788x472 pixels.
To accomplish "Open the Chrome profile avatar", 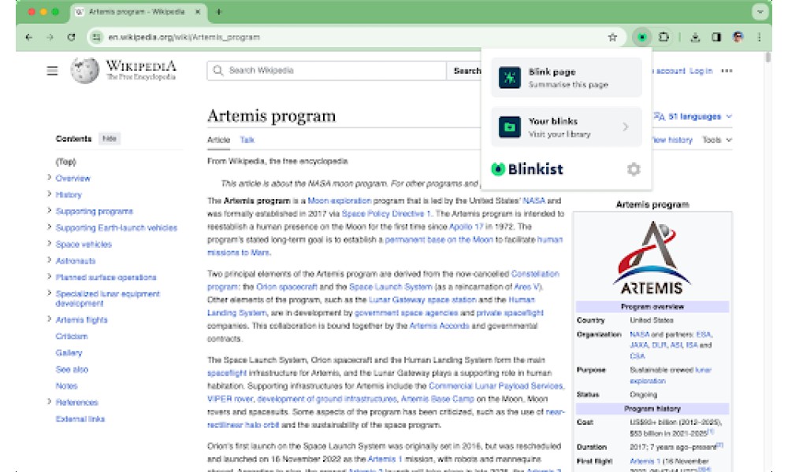I will [738, 37].
